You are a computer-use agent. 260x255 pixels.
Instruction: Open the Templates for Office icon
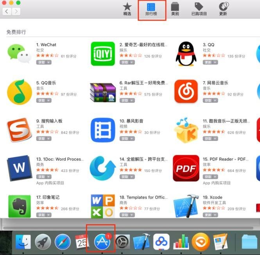(x=103, y=206)
